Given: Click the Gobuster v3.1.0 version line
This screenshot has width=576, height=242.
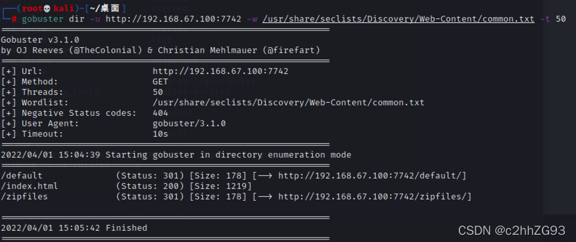Looking at the screenshot, I should [40, 40].
